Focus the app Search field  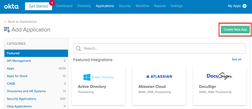[x=159, y=48]
